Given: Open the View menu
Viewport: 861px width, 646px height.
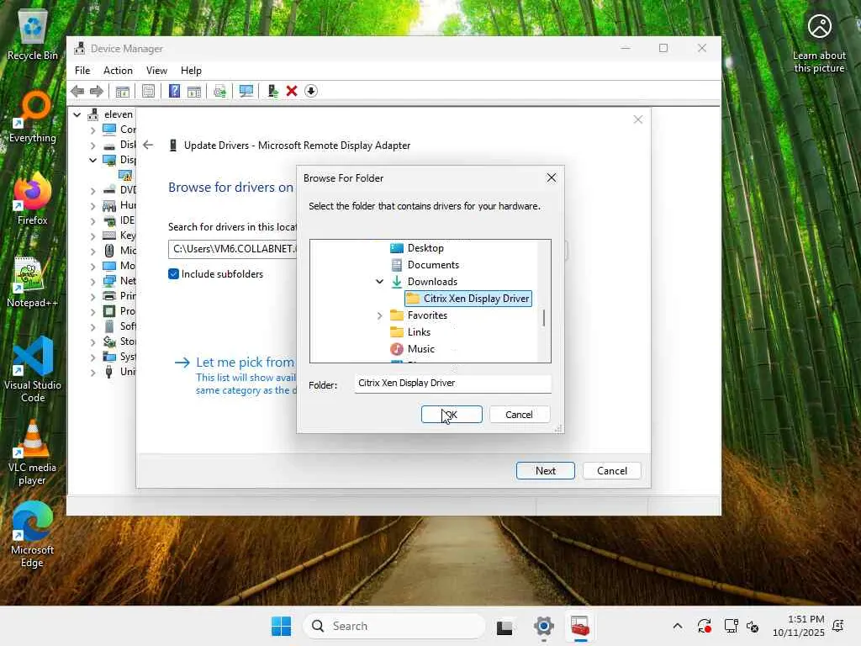Looking at the screenshot, I should (156, 71).
